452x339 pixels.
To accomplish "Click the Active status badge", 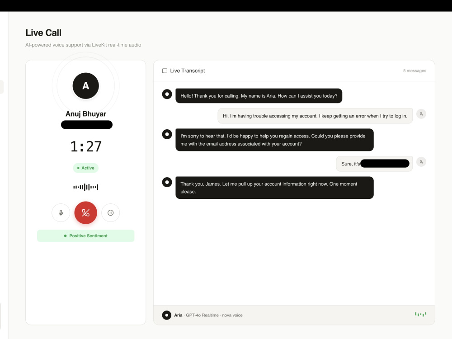I will [x=85, y=168].
